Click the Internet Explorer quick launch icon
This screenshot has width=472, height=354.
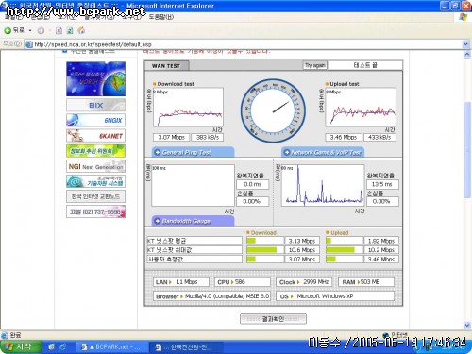62,346
